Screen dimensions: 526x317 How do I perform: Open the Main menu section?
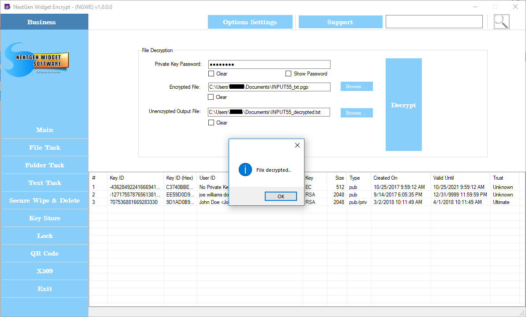(x=45, y=130)
